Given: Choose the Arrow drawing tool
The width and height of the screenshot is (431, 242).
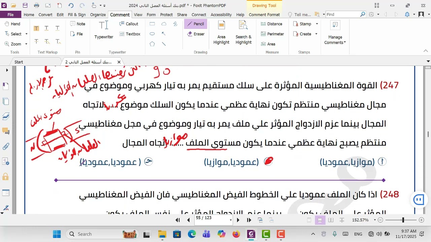Looking at the screenshot, I should 164,34.
